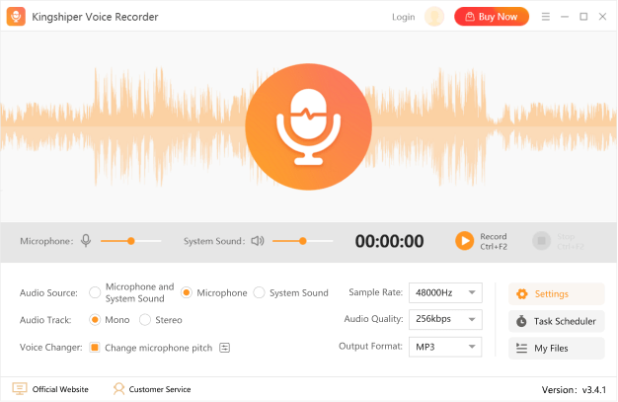Expand the Audio Quality dropdown
The width and height of the screenshot is (618, 402).
click(x=445, y=319)
